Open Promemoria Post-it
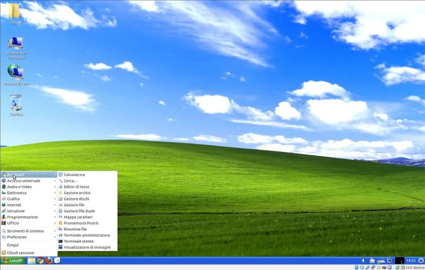 click(x=87, y=223)
